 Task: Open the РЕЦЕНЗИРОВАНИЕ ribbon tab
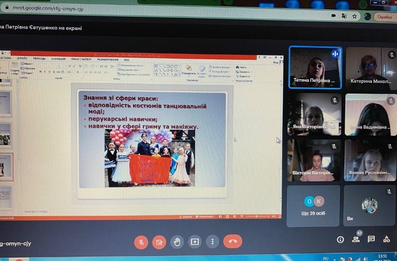tap(108, 59)
